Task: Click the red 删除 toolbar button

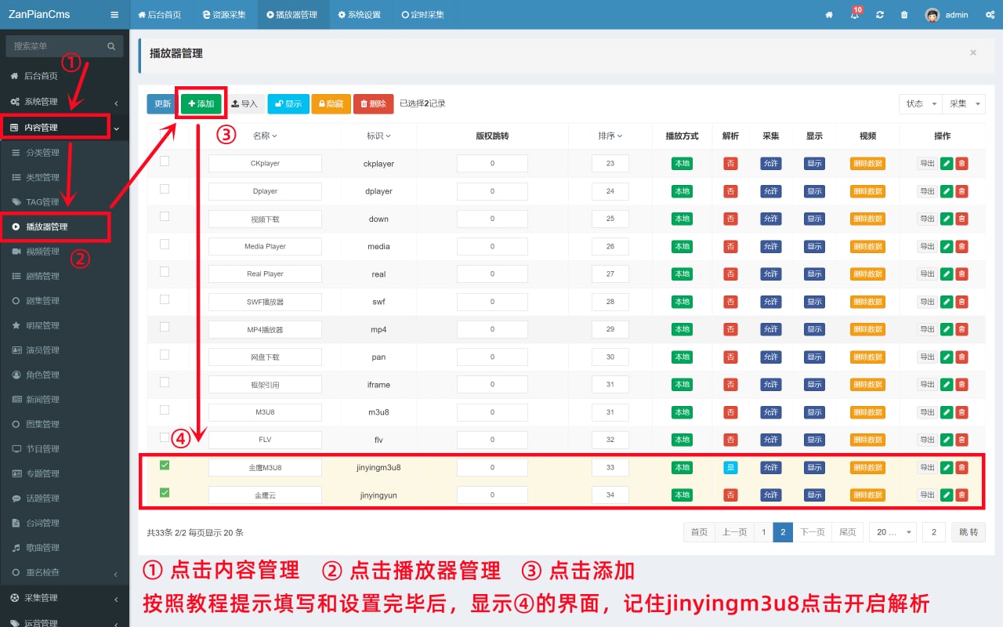Action: pyautogui.click(x=372, y=103)
